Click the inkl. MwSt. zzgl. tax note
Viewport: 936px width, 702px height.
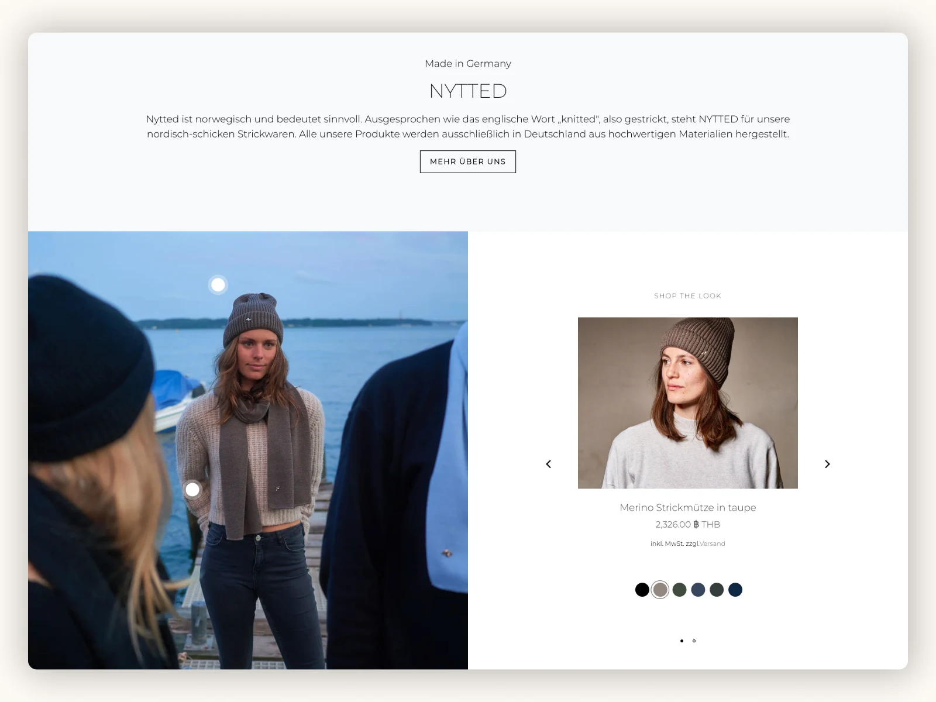coord(675,543)
